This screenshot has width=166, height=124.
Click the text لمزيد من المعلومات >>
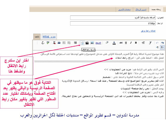pyautogui.click(x=136, y=92)
